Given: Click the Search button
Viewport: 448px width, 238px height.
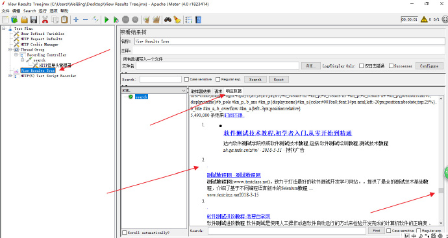Looking at the screenshot, I should coord(255,80).
